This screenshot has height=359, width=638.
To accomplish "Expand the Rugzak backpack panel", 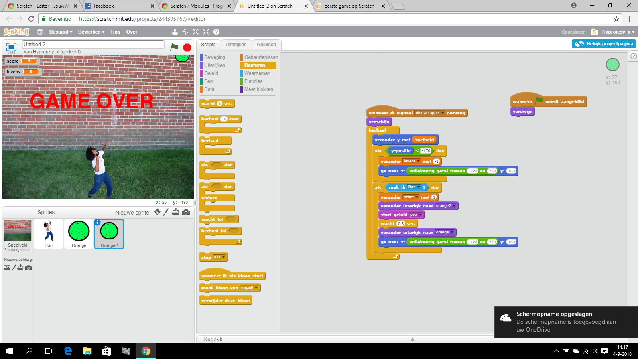I will click(412, 339).
